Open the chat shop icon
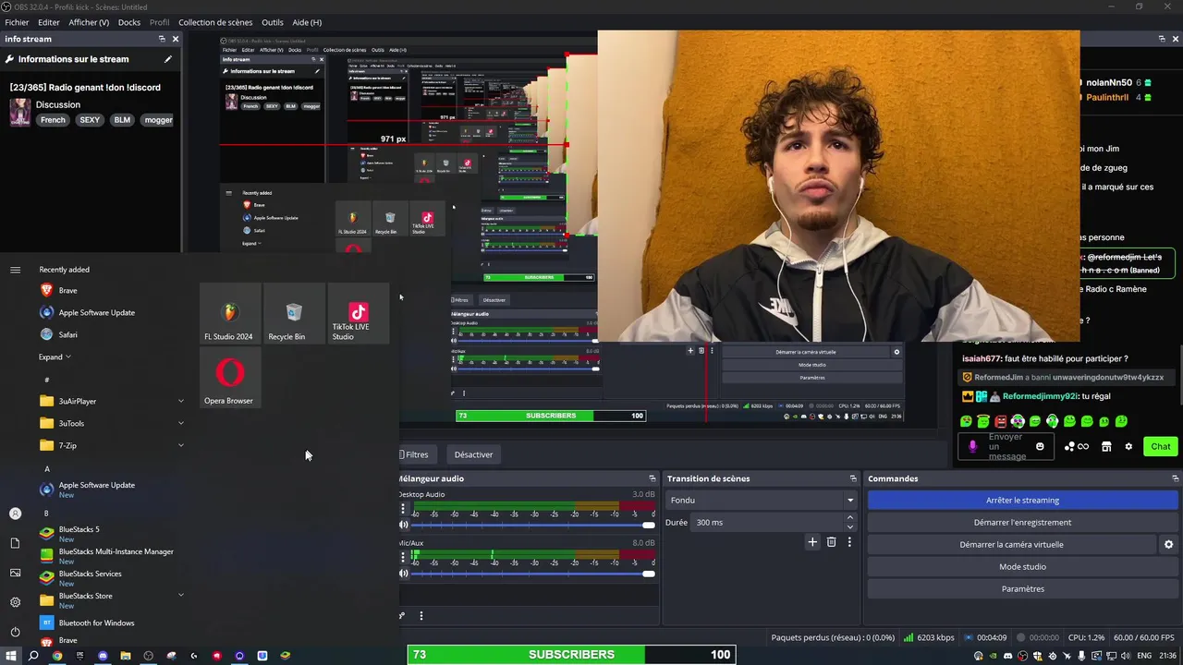 [x=1106, y=447]
